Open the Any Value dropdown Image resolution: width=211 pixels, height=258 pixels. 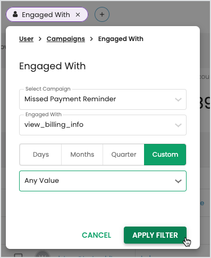103,181
